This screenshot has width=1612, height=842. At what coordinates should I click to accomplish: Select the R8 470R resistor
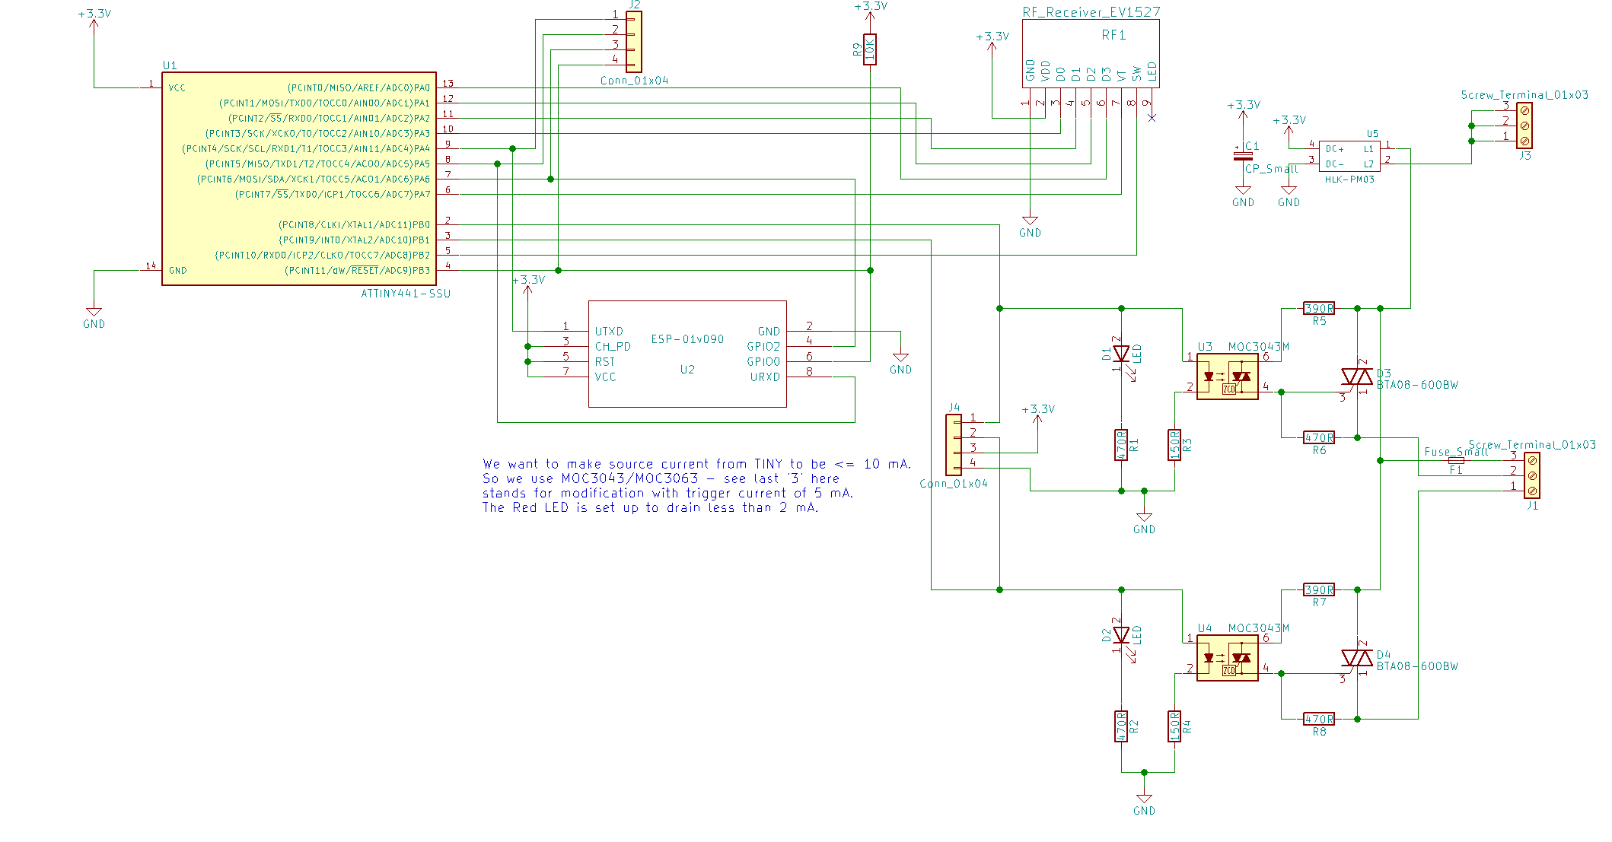click(x=1319, y=719)
